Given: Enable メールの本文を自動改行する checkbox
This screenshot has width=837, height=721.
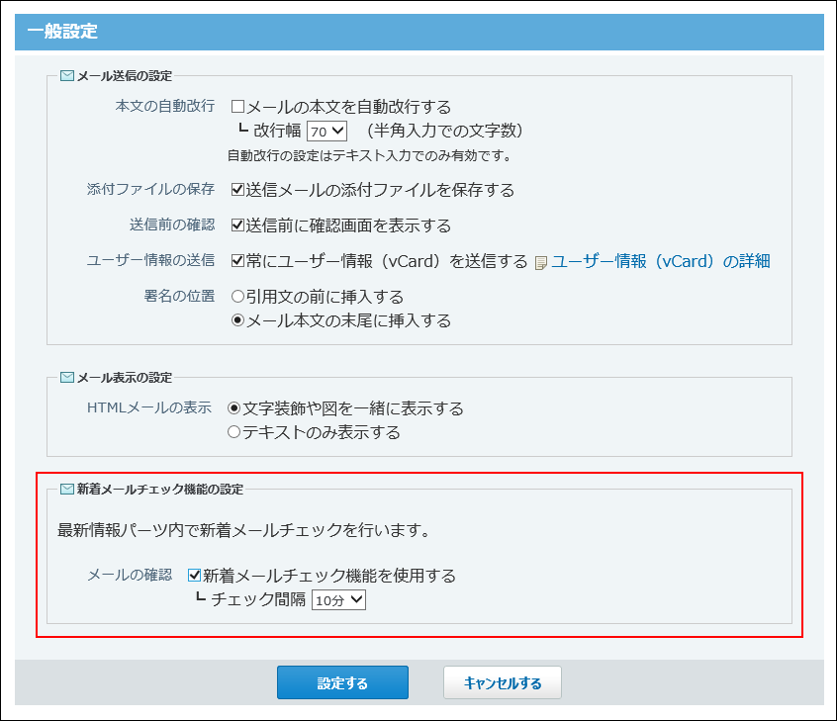Looking at the screenshot, I should click(237, 107).
